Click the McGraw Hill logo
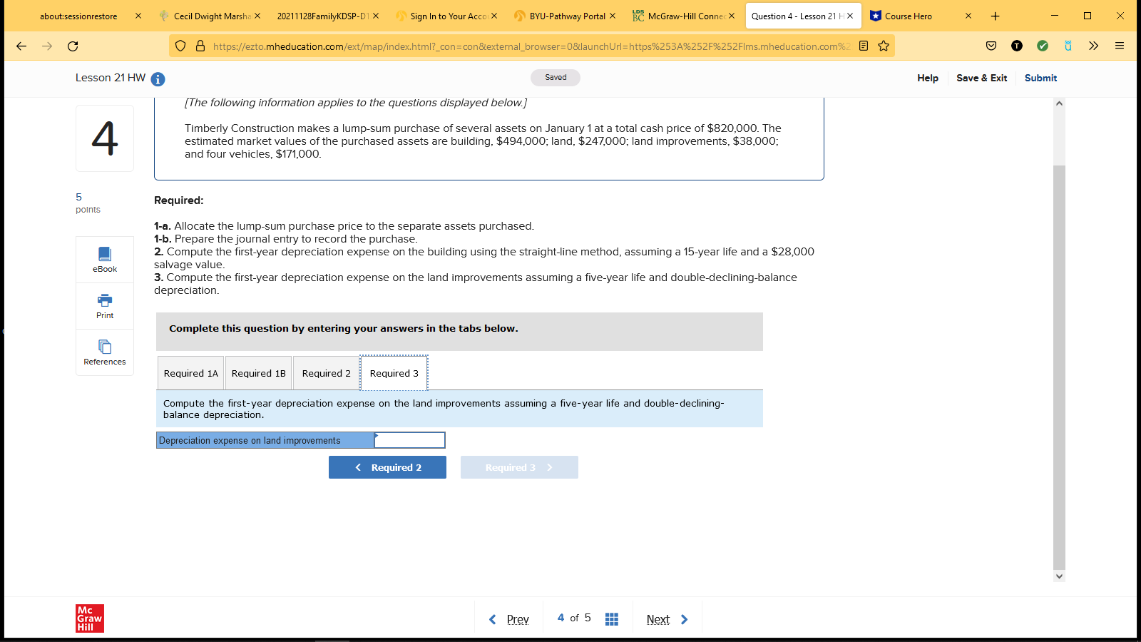Viewport: 1141px width, 642px height. point(89,618)
